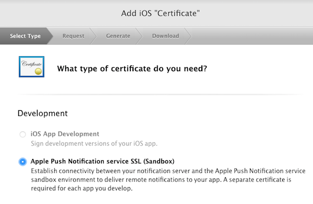Click 'Apple Push Notification service SSL (Sandbox)' label
This screenshot has width=313, height=204.
(102, 161)
